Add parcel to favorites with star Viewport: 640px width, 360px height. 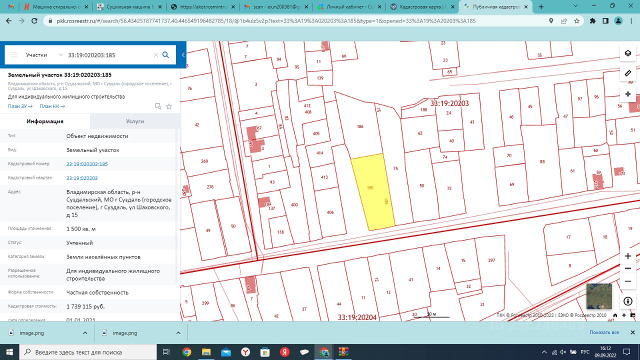point(169,106)
